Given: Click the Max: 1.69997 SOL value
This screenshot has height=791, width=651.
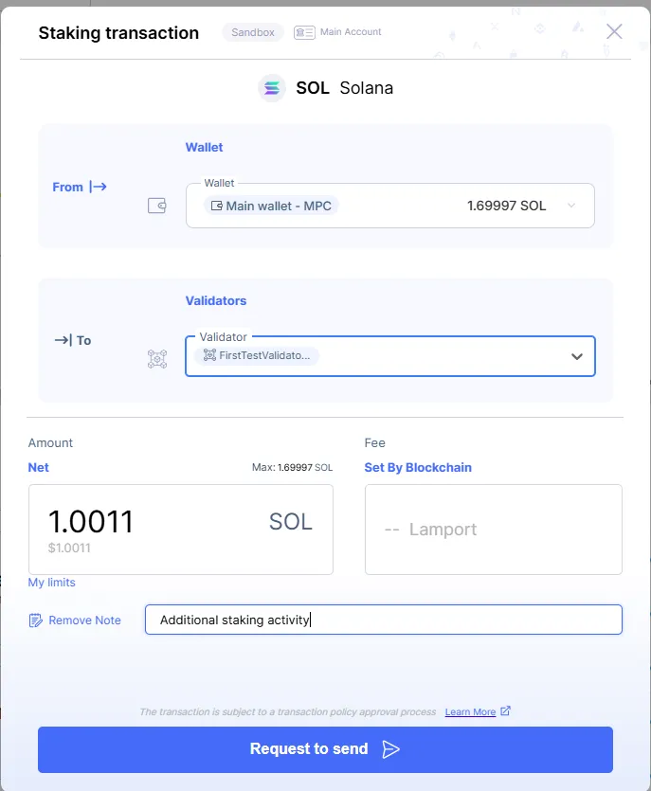Looking at the screenshot, I should click(x=292, y=467).
